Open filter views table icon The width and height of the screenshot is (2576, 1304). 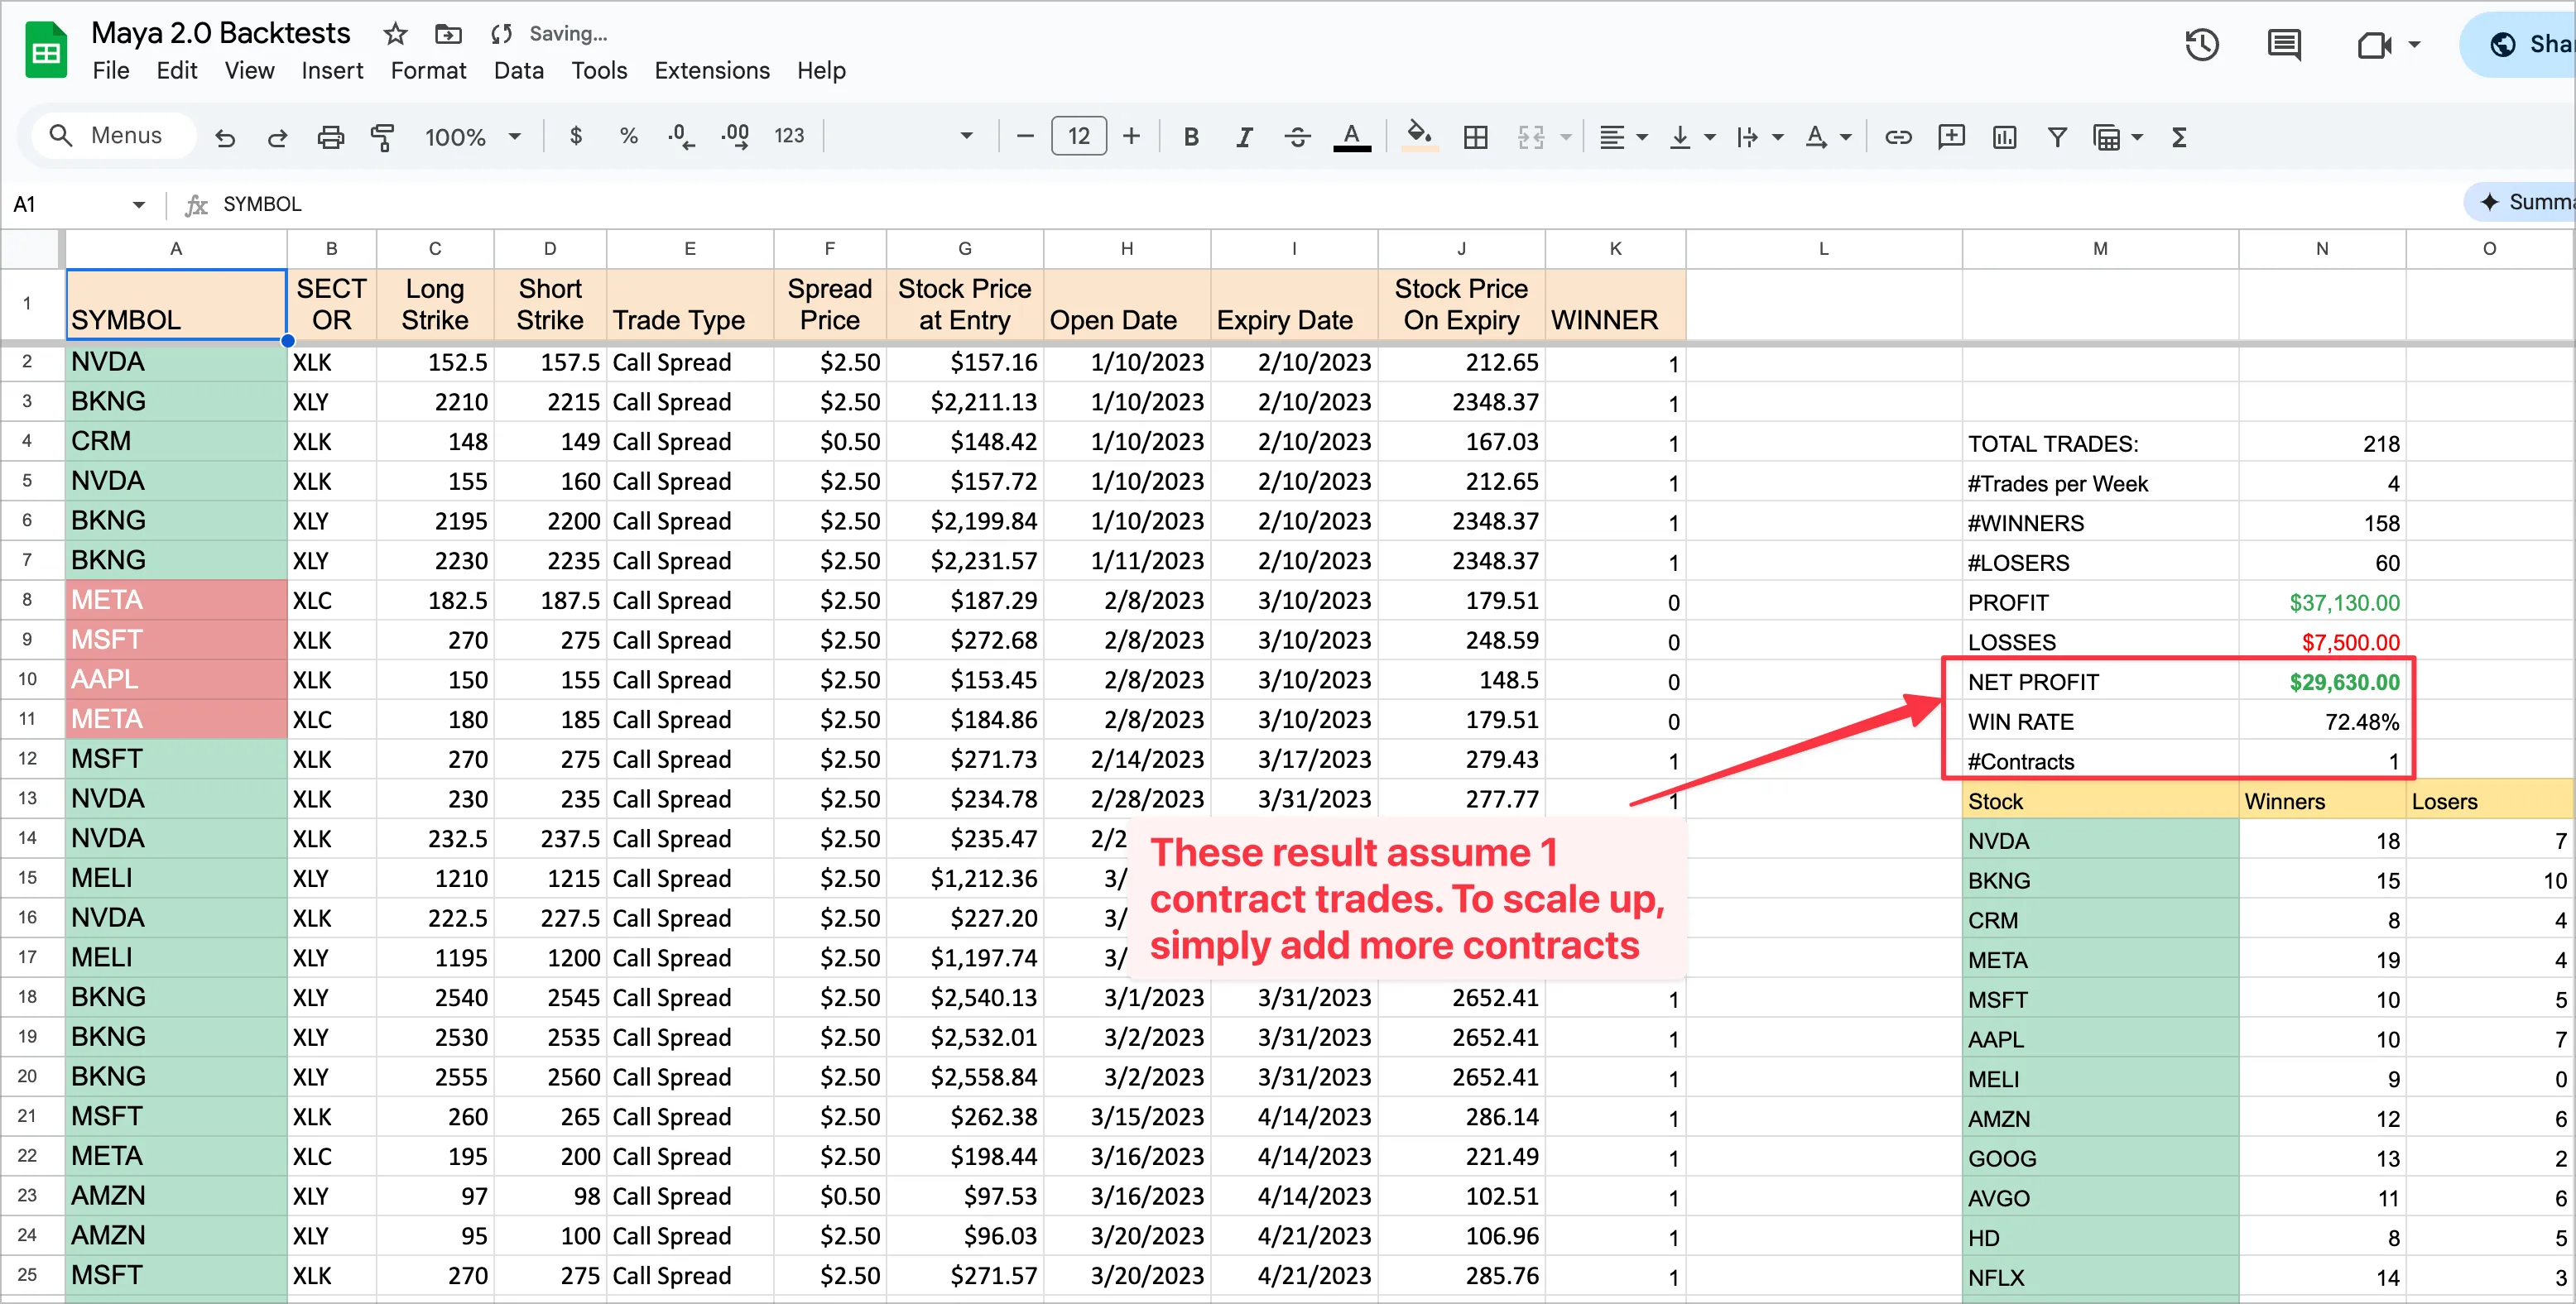coord(2107,137)
